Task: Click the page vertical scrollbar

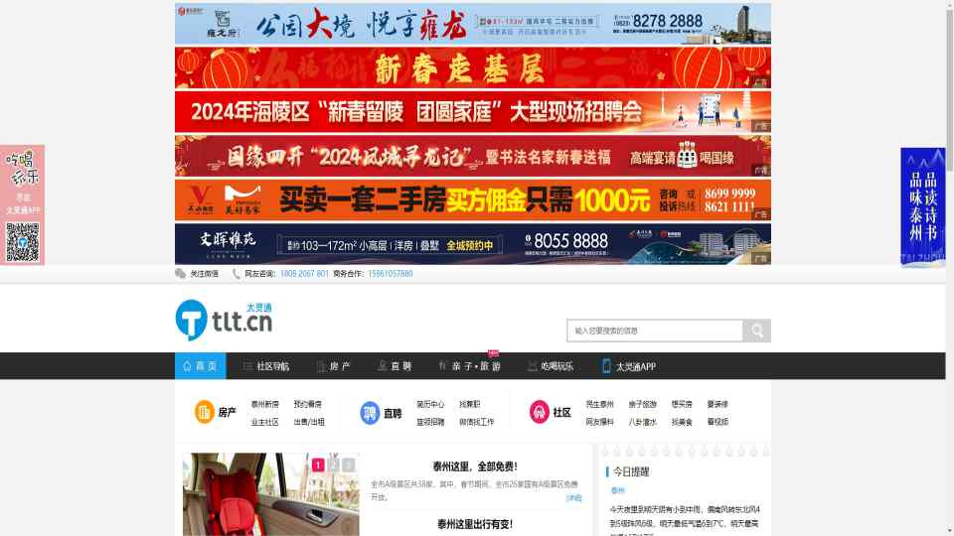Action: (x=950, y=268)
